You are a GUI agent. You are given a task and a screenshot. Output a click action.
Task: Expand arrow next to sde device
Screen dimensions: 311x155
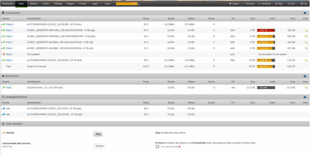[2, 109]
